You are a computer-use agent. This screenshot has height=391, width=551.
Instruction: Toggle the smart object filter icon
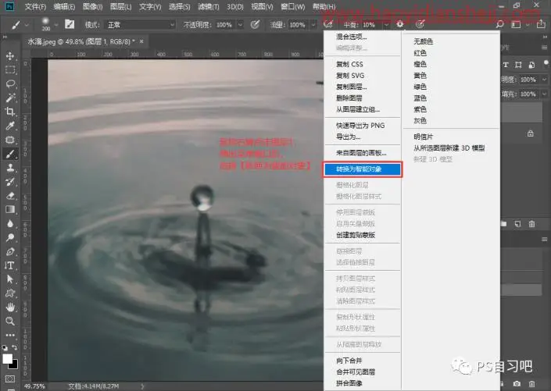click(x=531, y=65)
